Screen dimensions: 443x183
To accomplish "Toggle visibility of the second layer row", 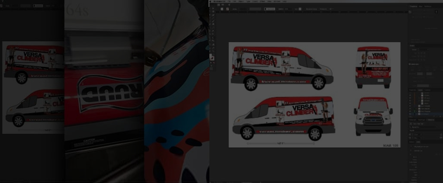I will [x=410, y=95].
